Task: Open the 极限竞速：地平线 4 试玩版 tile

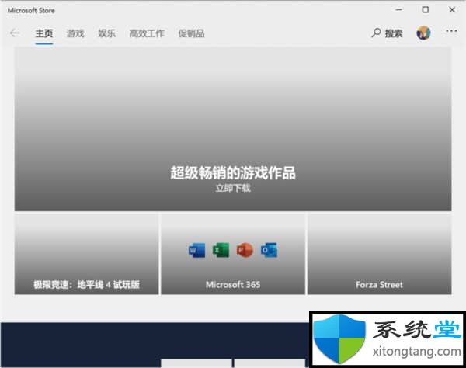Action: pyautogui.click(x=86, y=254)
